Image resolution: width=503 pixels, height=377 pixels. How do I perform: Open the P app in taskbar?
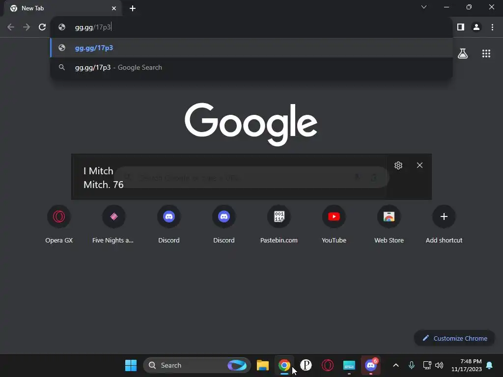point(306,365)
